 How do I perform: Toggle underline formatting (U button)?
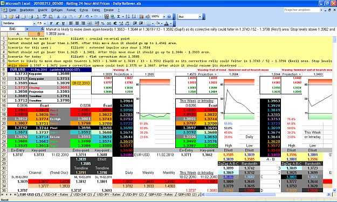63,23
